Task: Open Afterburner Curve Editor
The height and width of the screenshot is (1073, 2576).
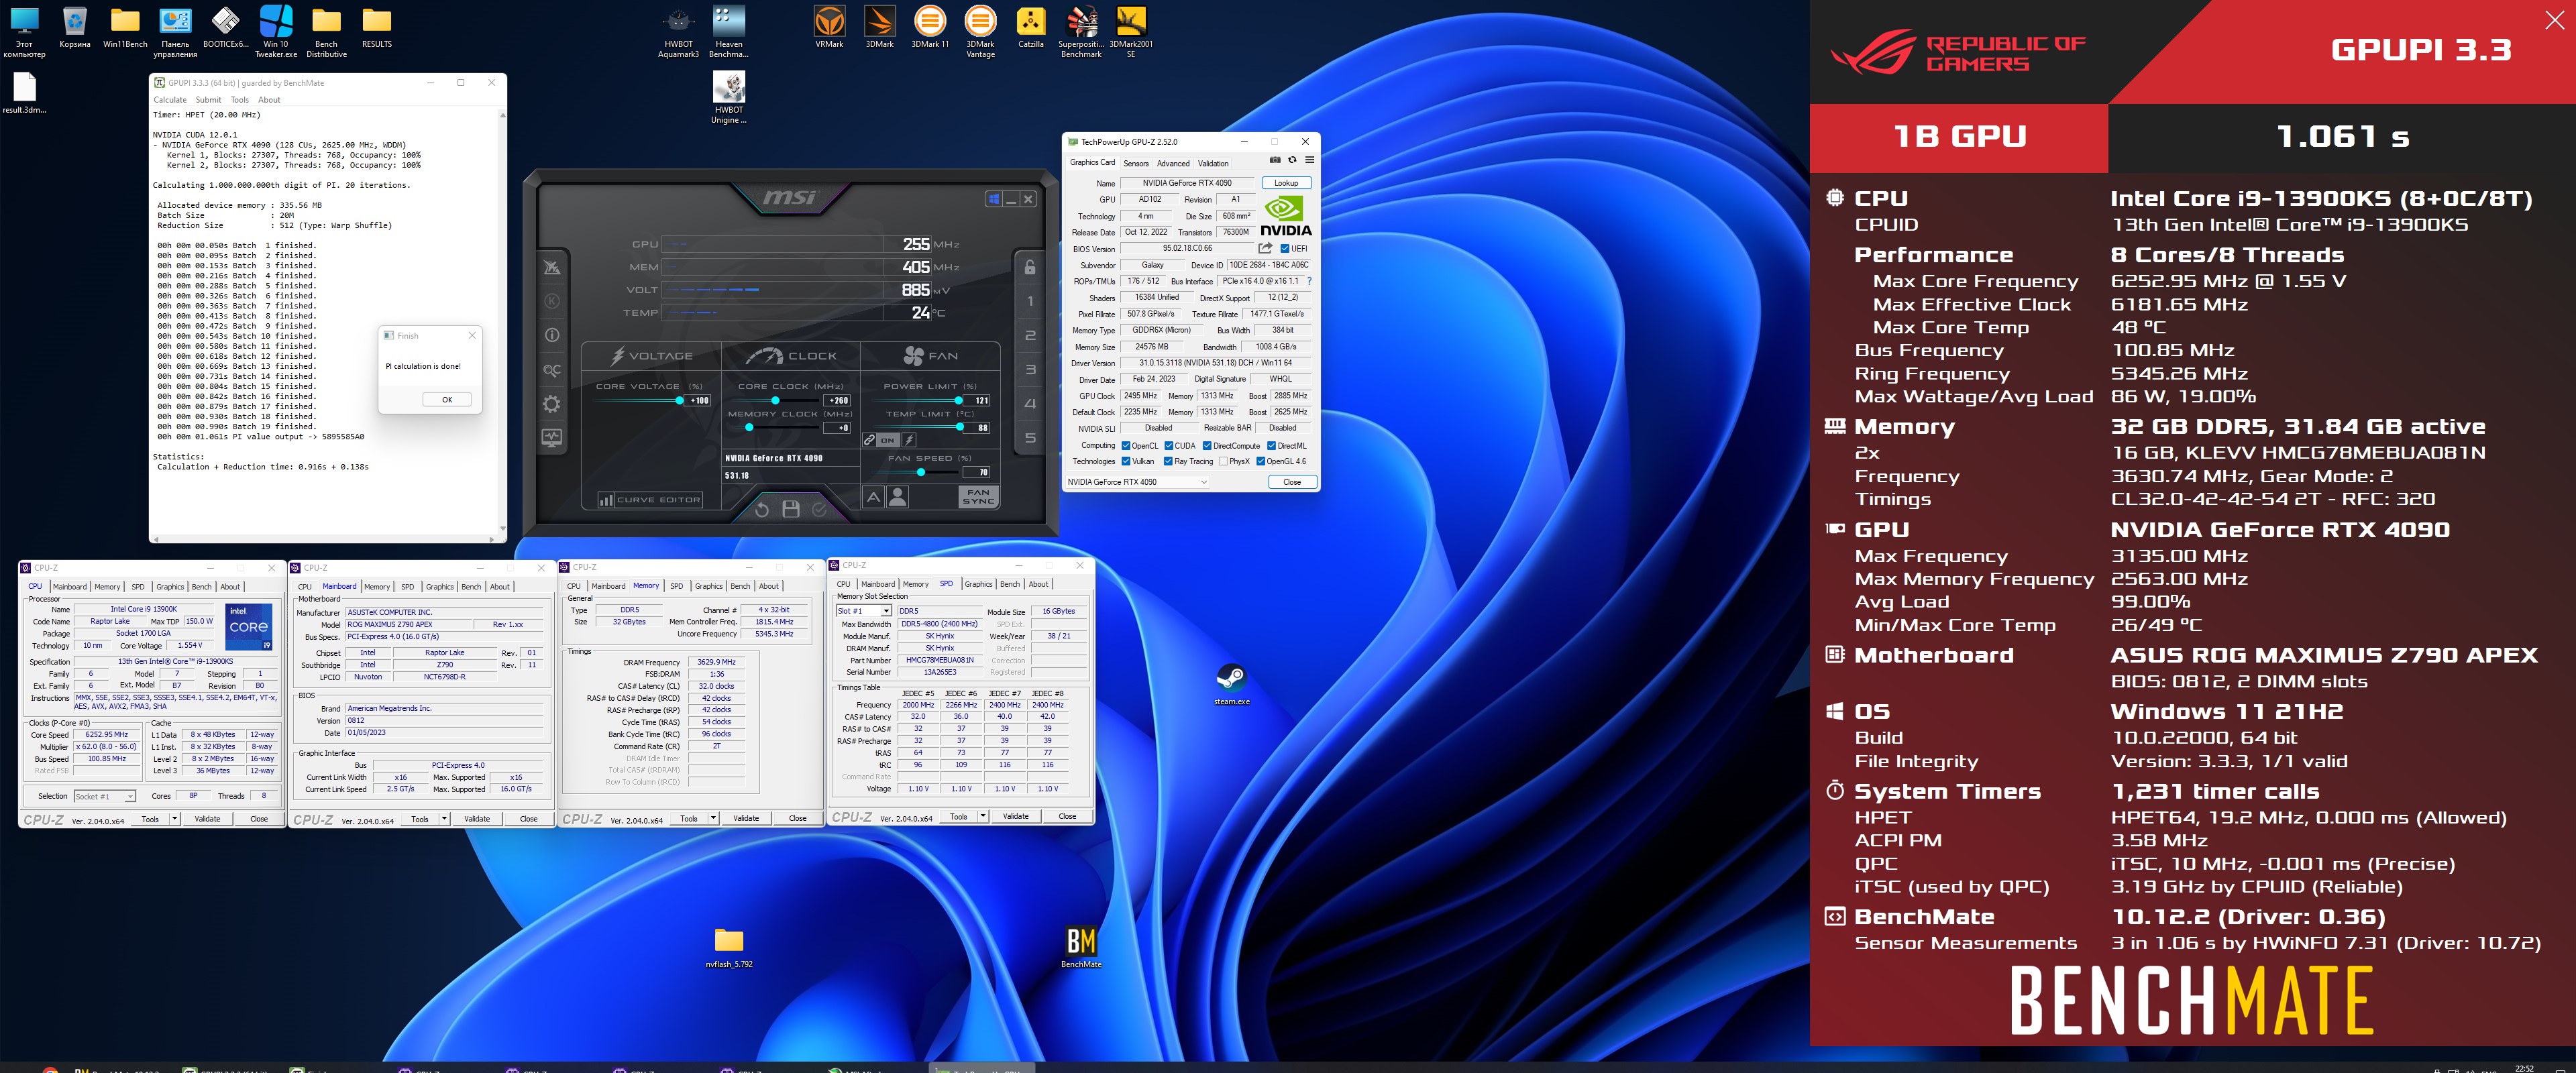Action: pos(650,499)
